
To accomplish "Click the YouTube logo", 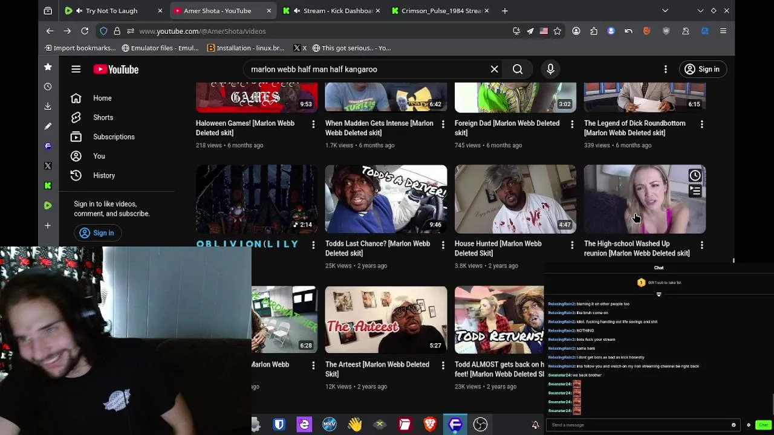I will [x=116, y=69].
